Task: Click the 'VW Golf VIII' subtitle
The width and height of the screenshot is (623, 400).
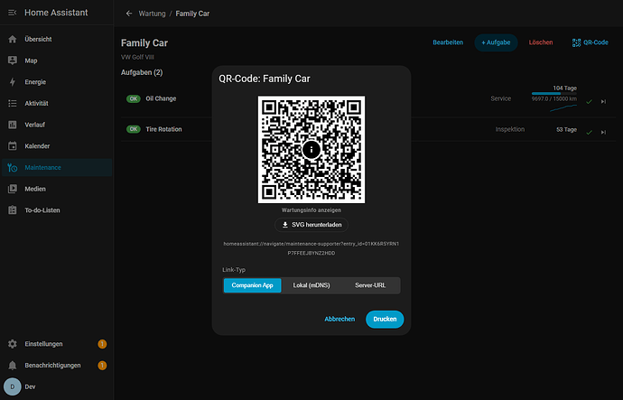Action: click(x=137, y=57)
